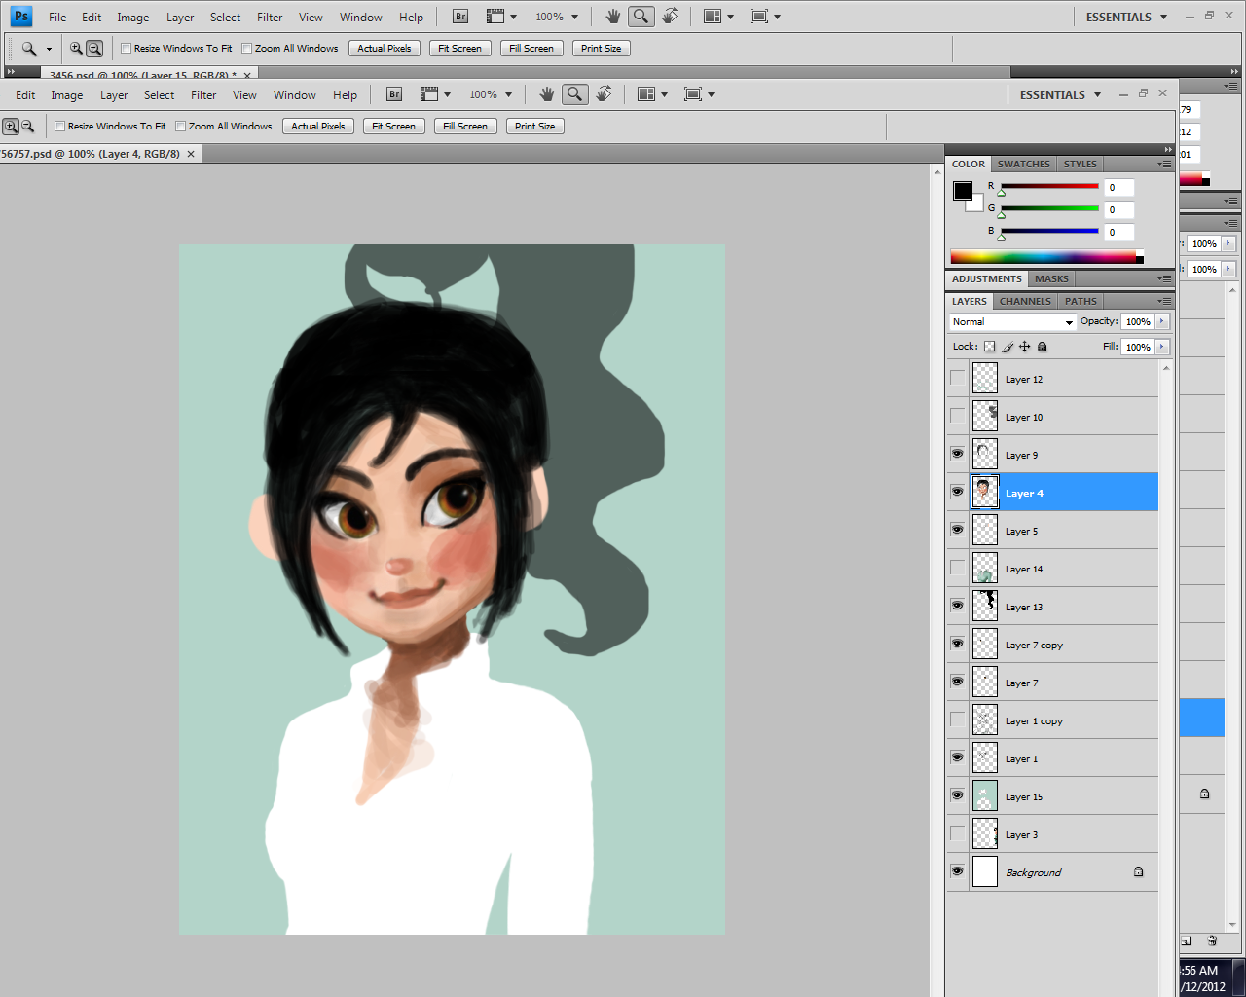The width and height of the screenshot is (1246, 997).
Task: Show Layer 12 visibility box
Action: [x=958, y=379]
